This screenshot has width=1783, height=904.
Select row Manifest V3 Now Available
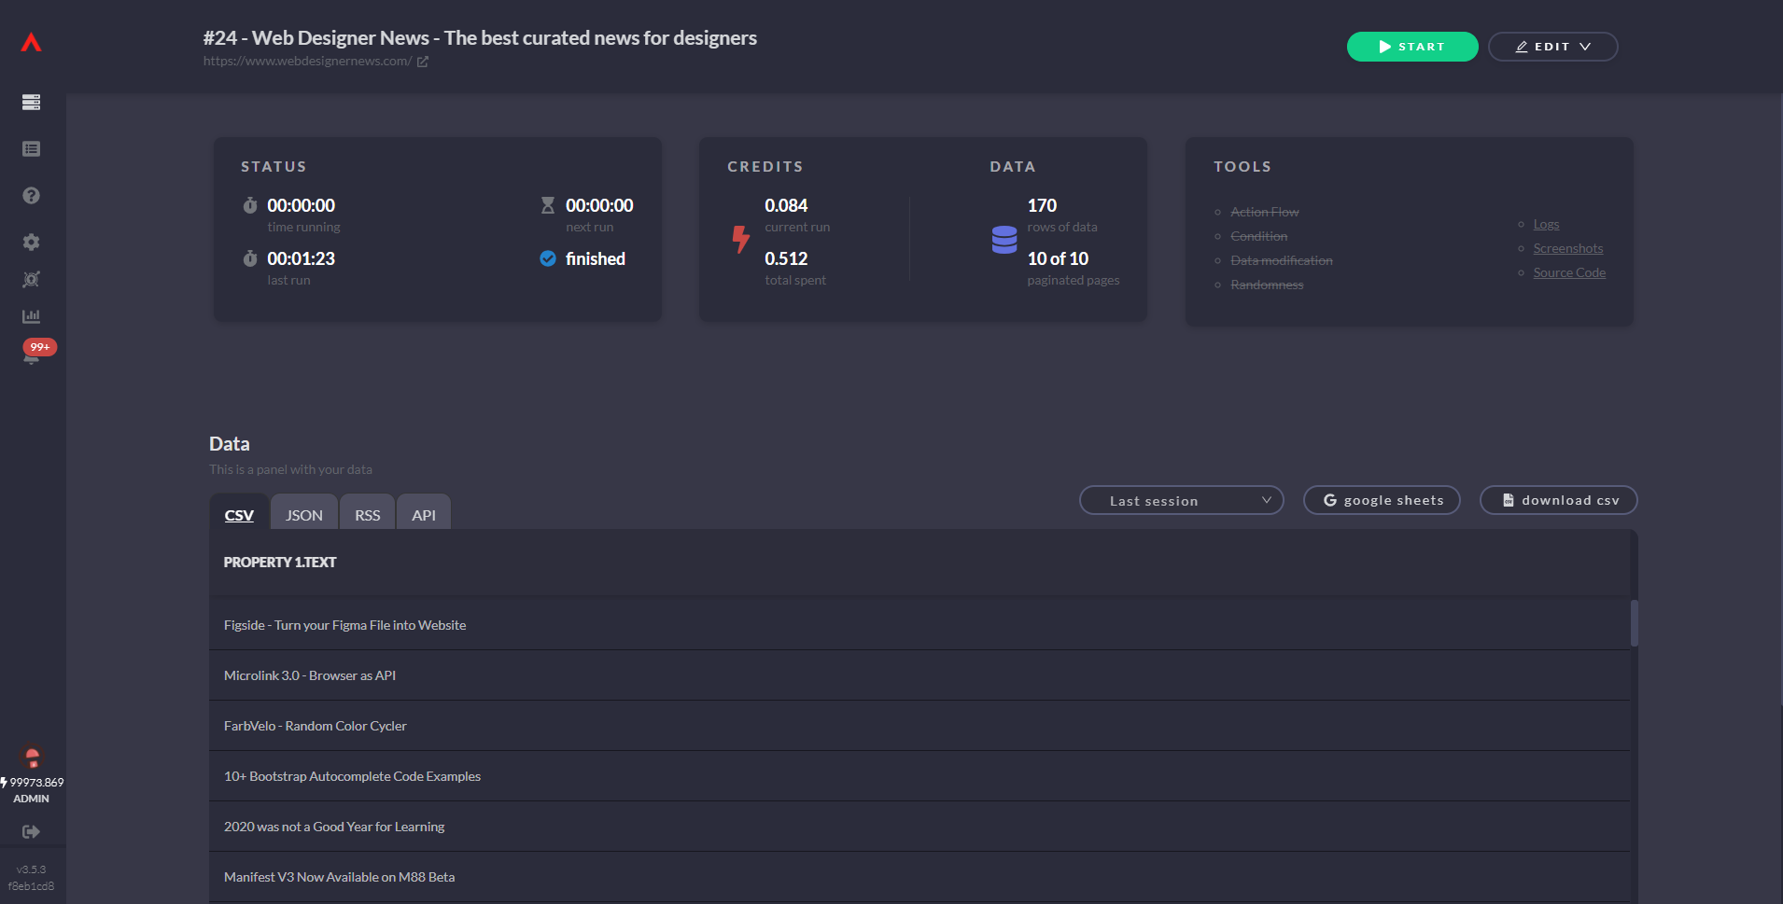click(920, 877)
